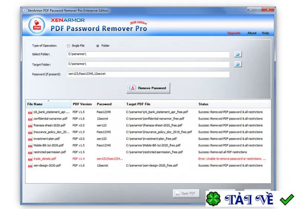Click the Remove Password button
Viewport: 297px width, 209px height.
(x=148, y=88)
